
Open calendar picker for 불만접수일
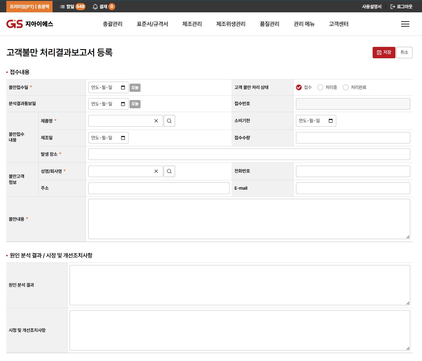point(123,87)
